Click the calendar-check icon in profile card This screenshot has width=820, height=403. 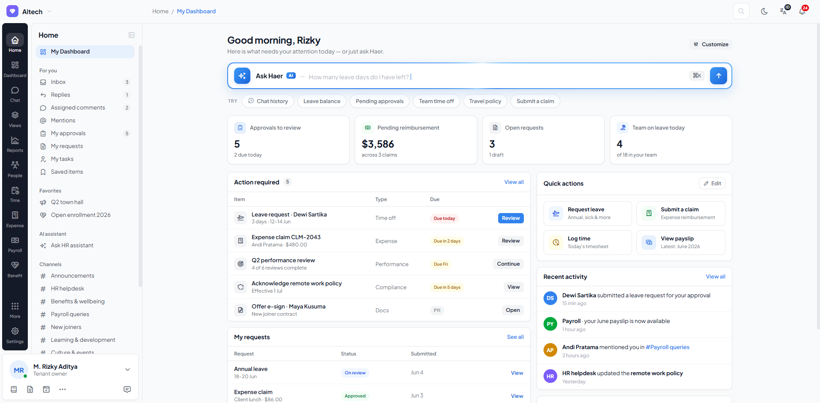point(46,389)
